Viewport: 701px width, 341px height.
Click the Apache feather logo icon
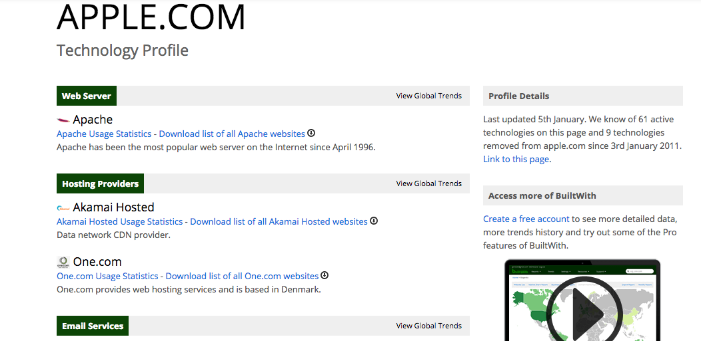63,120
